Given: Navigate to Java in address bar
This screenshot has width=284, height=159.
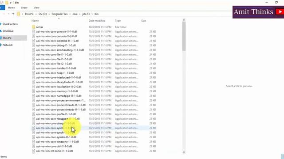Looking at the screenshot, I should click(x=75, y=14).
